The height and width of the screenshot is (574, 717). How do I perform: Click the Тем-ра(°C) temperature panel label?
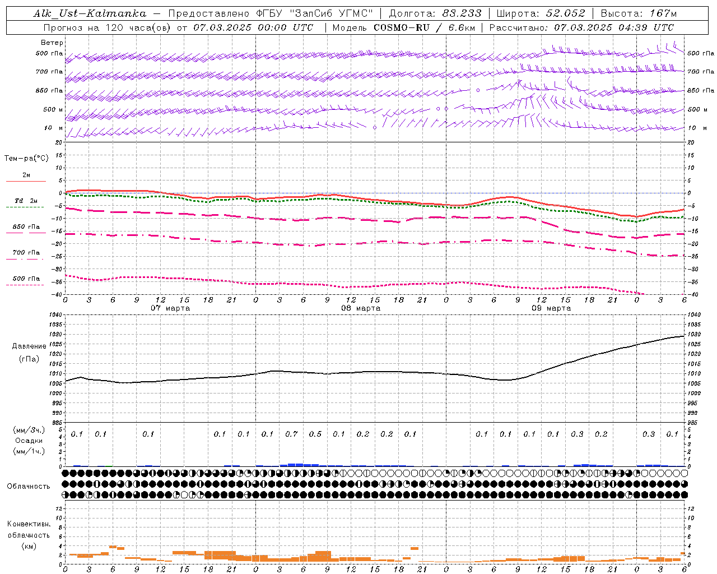(x=26, y=159)
